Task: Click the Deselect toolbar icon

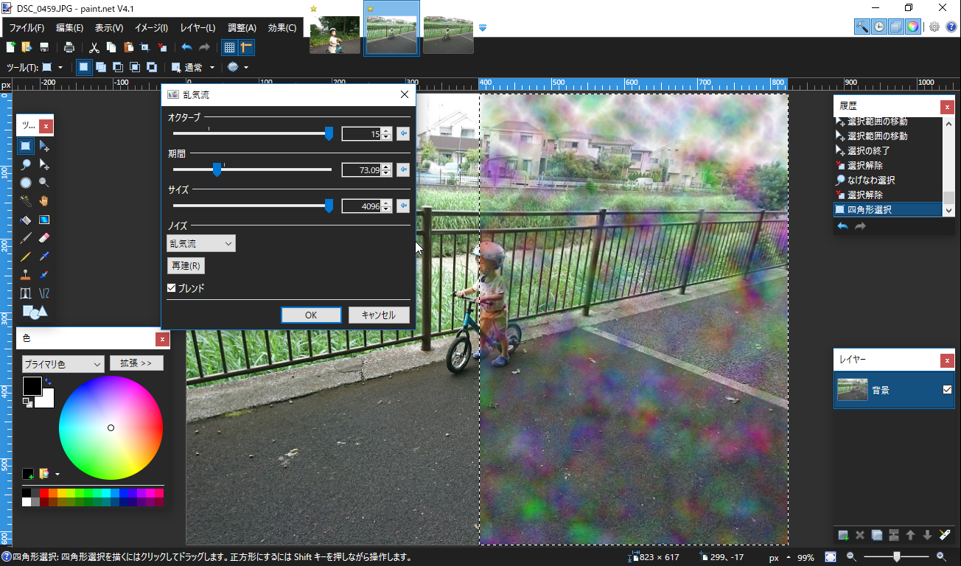Action: click(162, 47)
